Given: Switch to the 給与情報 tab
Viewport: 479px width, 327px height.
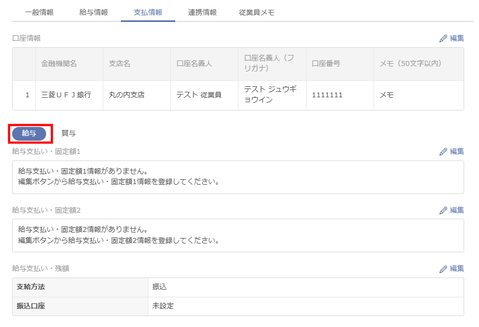Looking at the screenshot, I should tap(93, 12).
